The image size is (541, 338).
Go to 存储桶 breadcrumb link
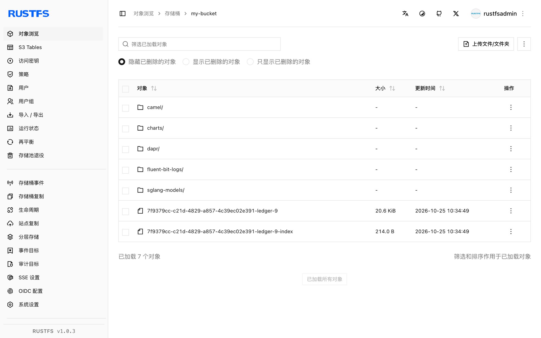[x=172, y=14]
